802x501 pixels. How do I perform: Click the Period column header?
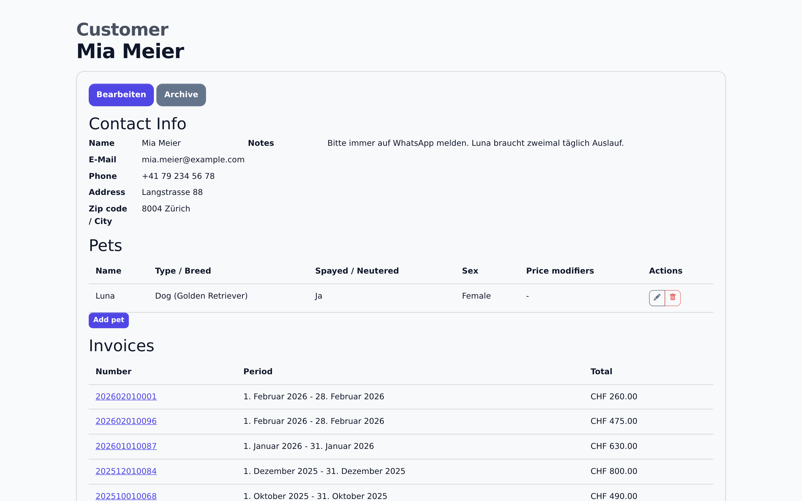click(x=258, y=371)
